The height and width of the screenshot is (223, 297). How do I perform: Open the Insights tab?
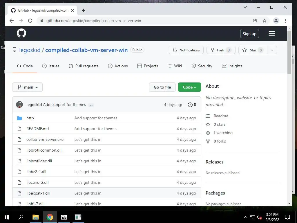point(232,66)
